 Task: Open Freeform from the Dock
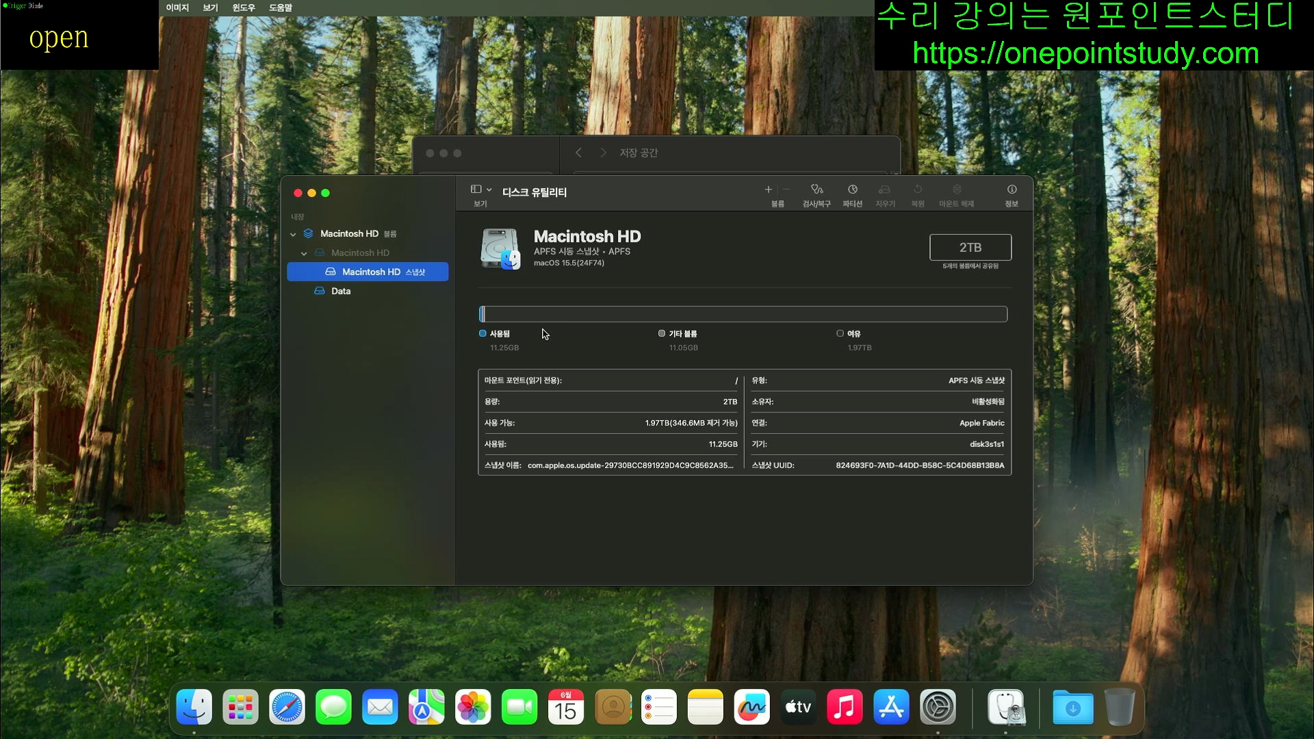[751, 707]
